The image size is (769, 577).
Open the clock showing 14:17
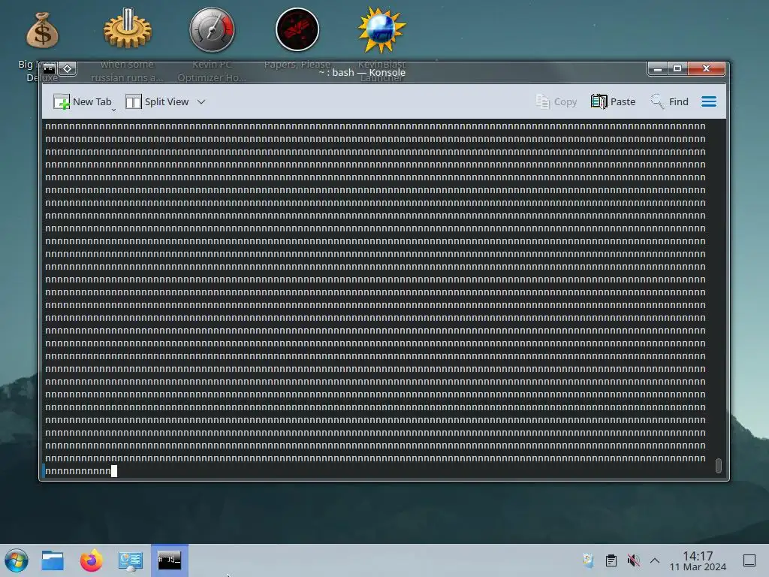click(698, 560)
